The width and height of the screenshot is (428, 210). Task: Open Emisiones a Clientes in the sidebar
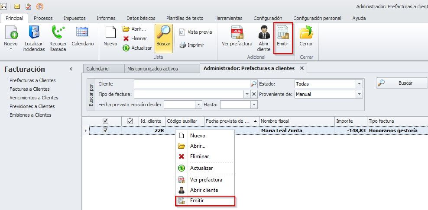click(30, 115)
